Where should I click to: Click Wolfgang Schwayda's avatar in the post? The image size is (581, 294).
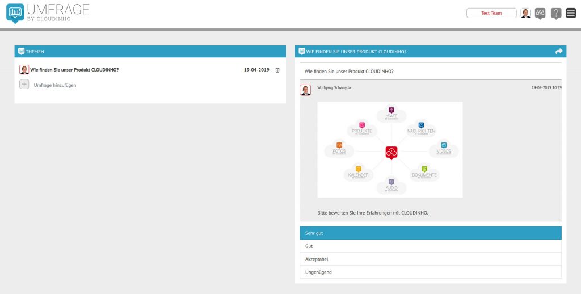coord(305,90)
